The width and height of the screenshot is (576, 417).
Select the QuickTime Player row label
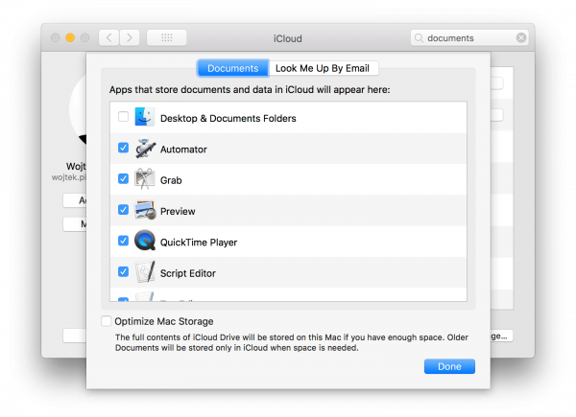[x=199, y=243]
